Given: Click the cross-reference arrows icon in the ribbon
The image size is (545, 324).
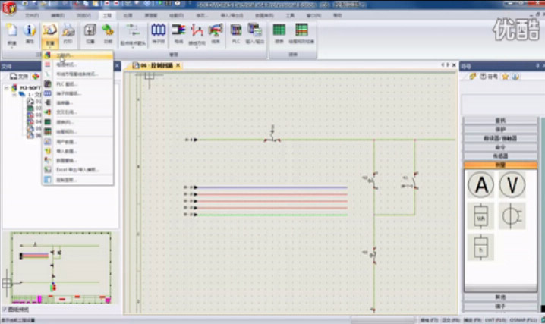Looking at the screenshot, I should tap(133, 30).
